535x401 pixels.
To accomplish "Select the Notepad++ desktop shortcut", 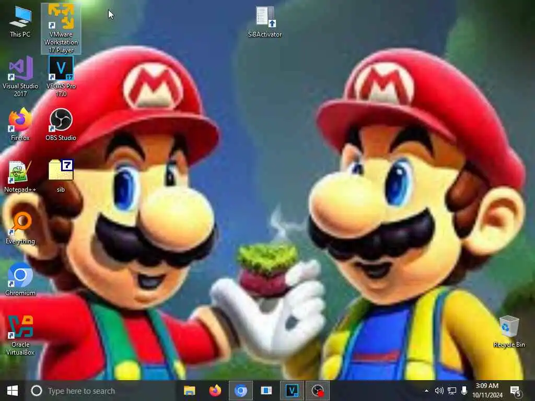I will [x=20, y=176].
